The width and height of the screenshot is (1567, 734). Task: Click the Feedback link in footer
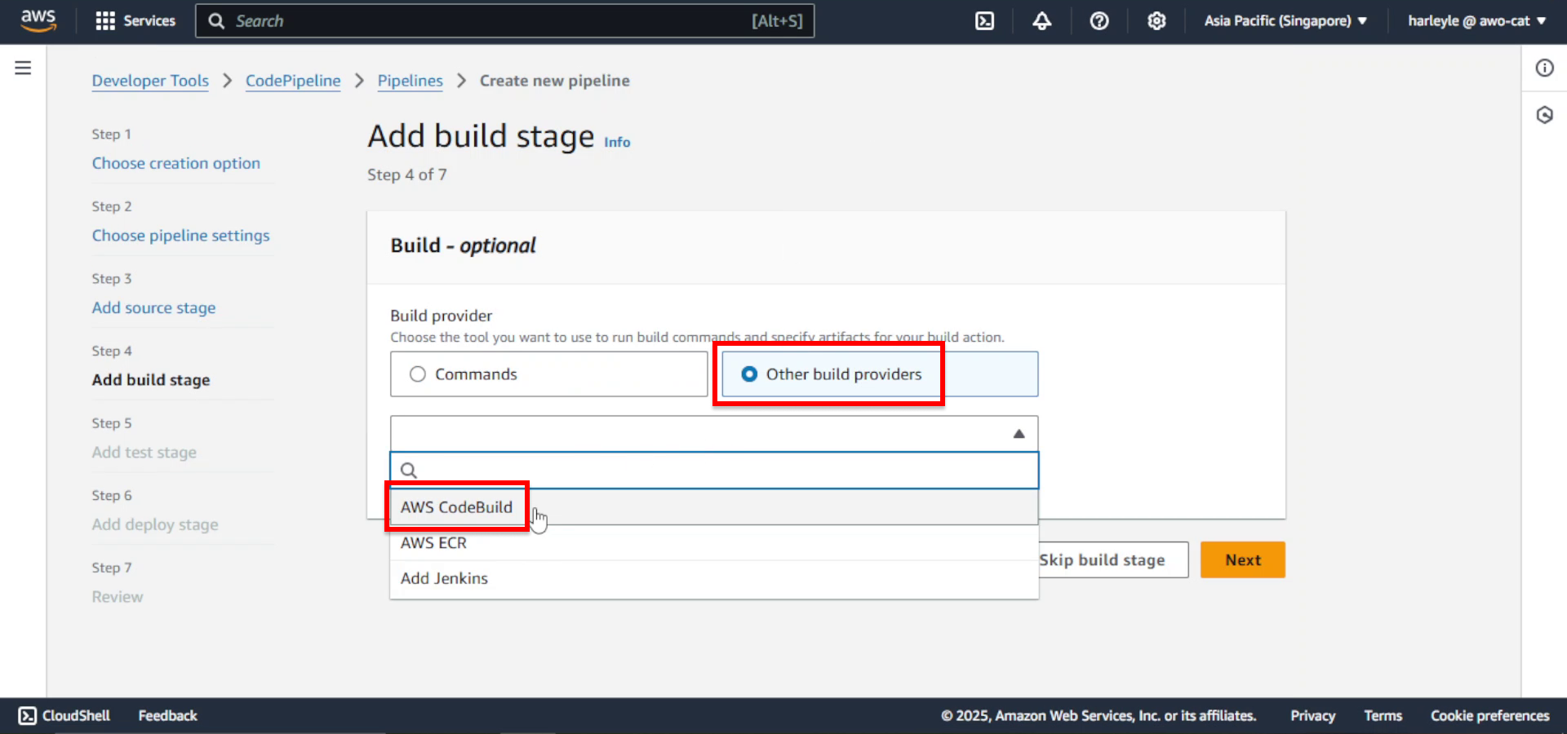tap(167, 715)
